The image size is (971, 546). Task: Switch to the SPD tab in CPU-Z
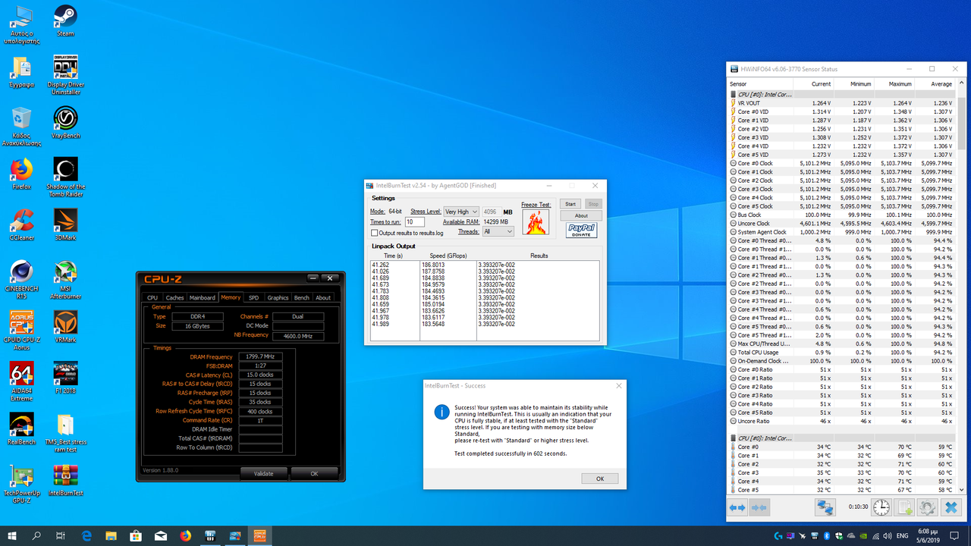pos(254,298)
